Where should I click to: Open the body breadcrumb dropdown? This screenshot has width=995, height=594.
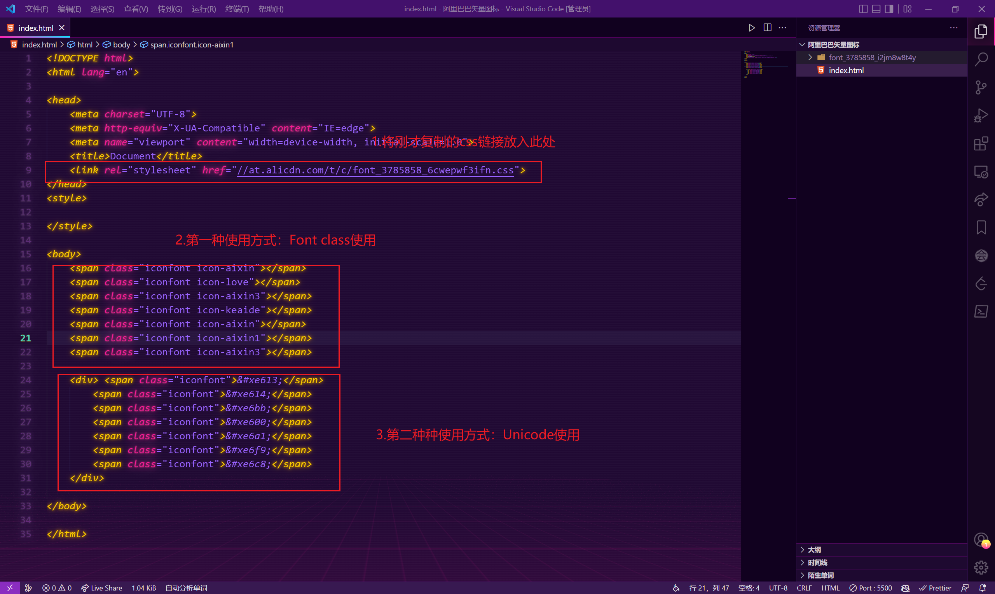click(x=117, y=44)
